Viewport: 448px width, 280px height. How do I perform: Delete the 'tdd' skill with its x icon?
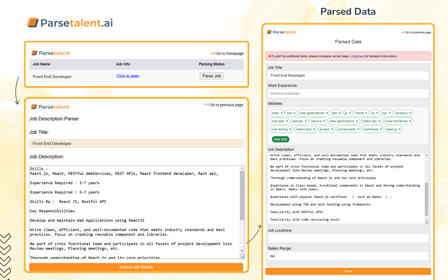pos(340,113)
